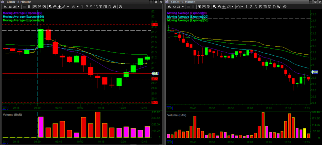
Task: Switch 5 Minute chart to Daily (D) timeframe
Action: [x=110, y=6]
